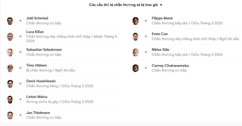The width and height of the screenshot is (242, 126).
Task: Click the injury icon next to Timo Hübers
Action: pos(20,68)
